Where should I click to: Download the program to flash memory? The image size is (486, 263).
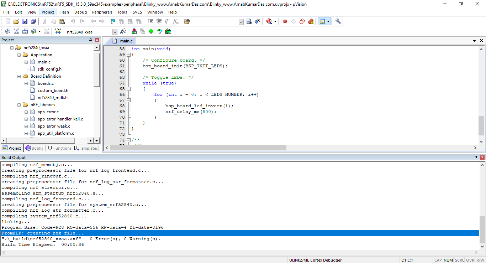coord(58,31)
